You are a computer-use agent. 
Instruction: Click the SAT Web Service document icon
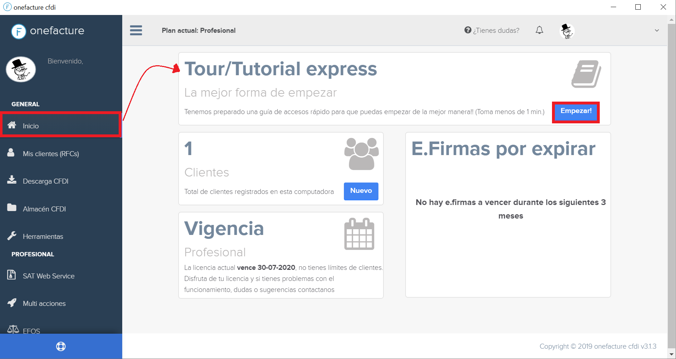[x=11, y=275]
